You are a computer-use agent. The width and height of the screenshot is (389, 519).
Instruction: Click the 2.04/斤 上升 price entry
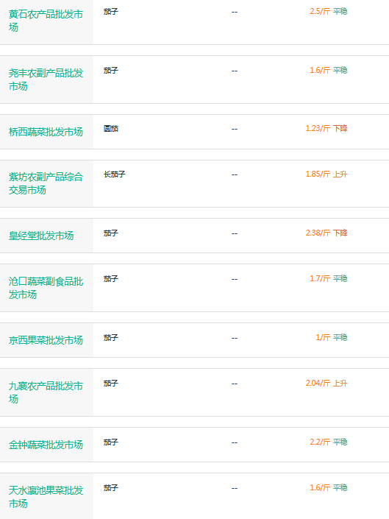click(x=326, y=384)
